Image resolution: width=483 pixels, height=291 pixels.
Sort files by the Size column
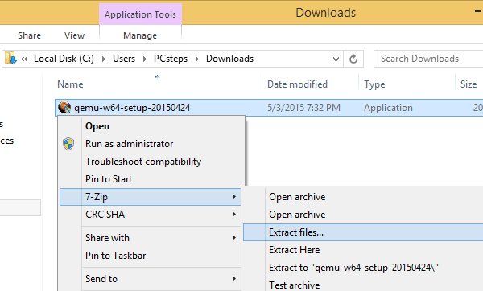tap(469, 84)
